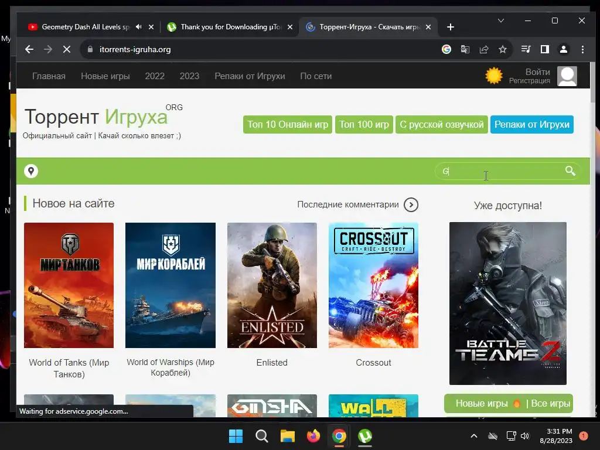Open the 2023 games menu item
This screenshot has width=600, height=450.
pos(189,76)
